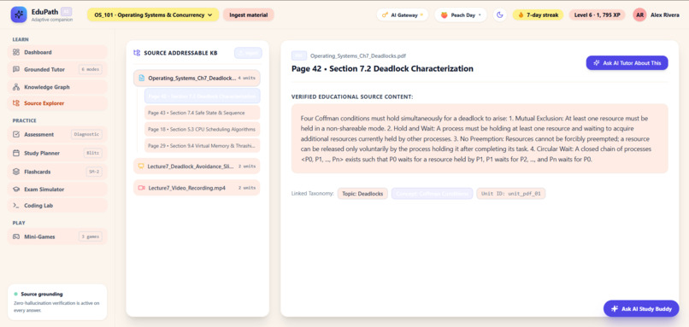
Task: Click the Import button in KB panel
Action: [x=248, y=53]
